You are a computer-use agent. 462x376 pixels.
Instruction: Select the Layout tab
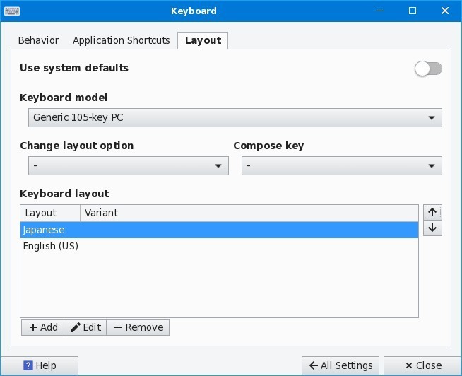click(x=203, y=40)
